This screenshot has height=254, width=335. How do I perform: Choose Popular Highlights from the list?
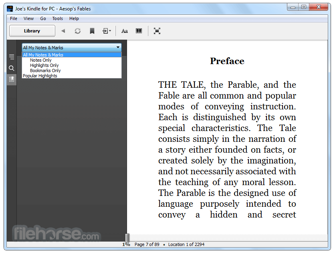72,76
